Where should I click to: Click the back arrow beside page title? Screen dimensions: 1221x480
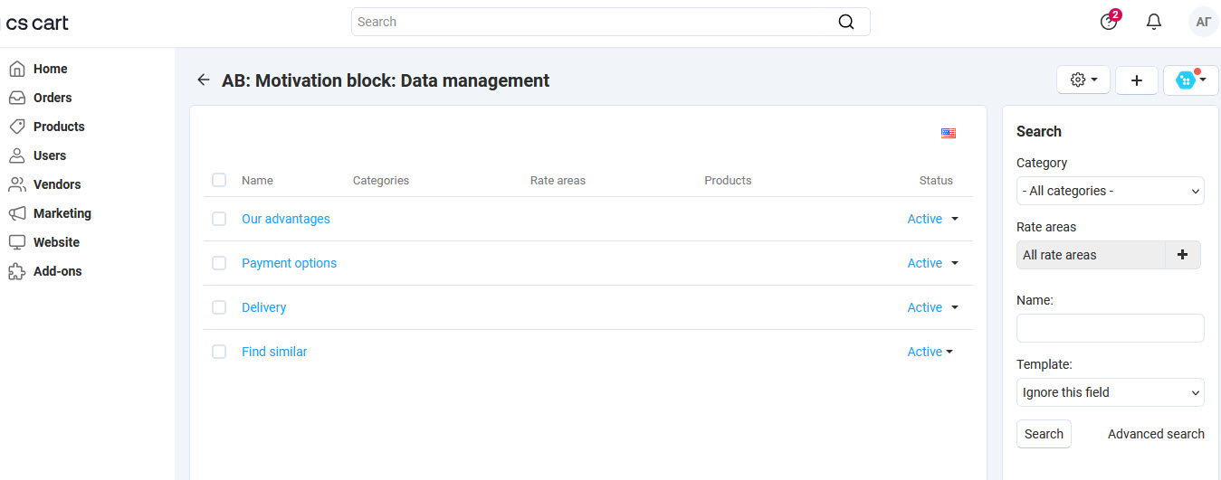click(203, 80)
